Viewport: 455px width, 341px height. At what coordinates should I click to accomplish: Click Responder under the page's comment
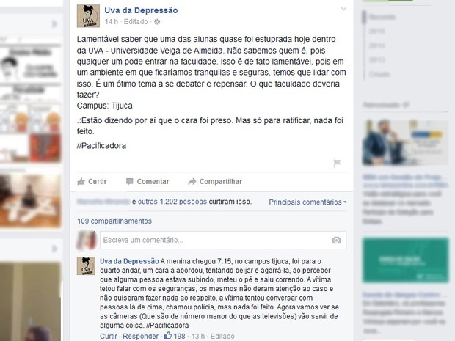tap(140, 336)
